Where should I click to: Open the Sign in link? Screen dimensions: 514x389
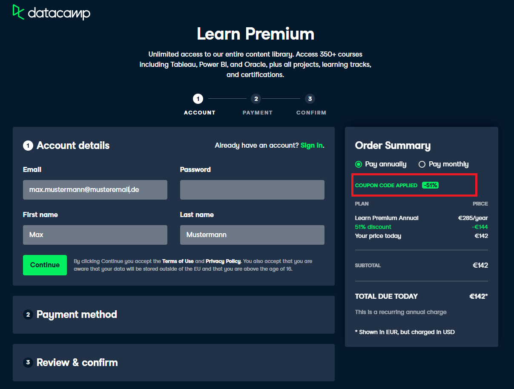click(312, 146)
